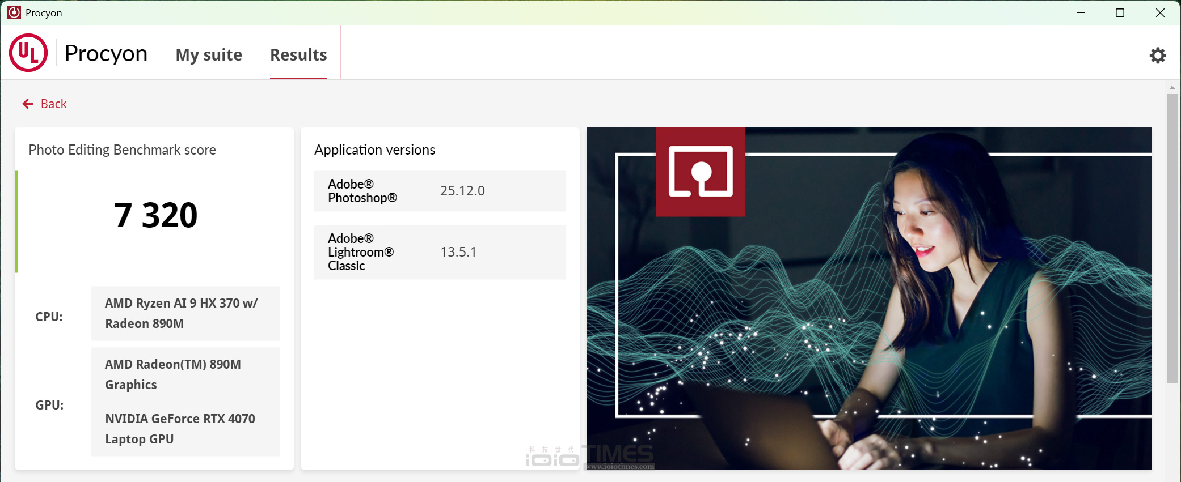Select the Results tab

click(x=298, y=55)
